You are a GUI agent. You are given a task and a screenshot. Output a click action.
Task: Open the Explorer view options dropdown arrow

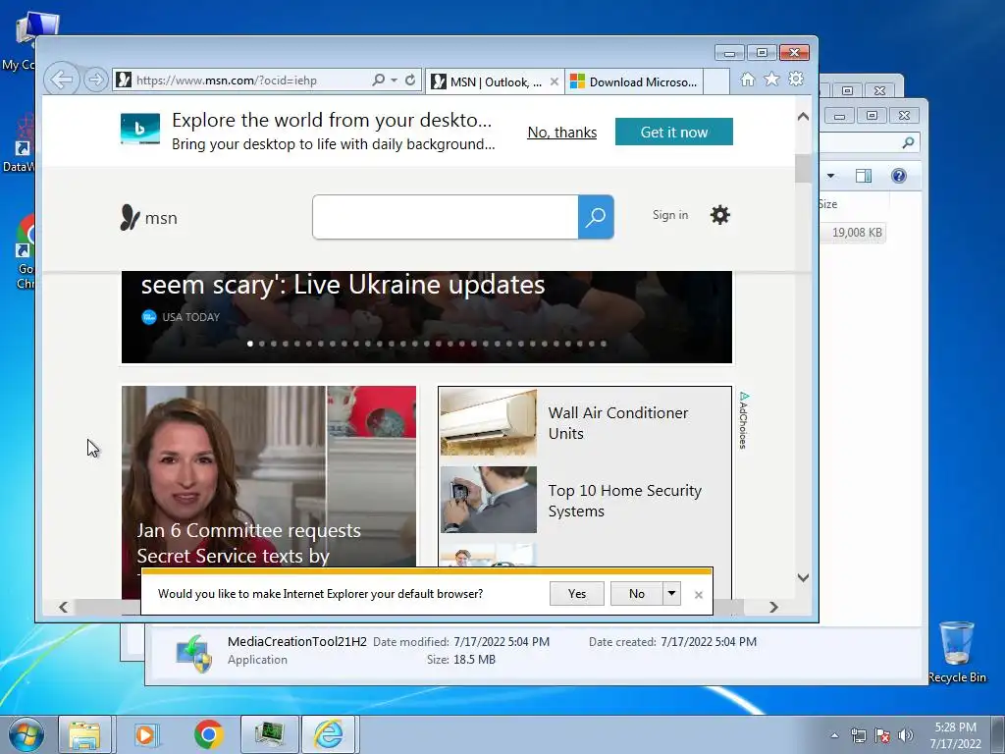(830, 176)
